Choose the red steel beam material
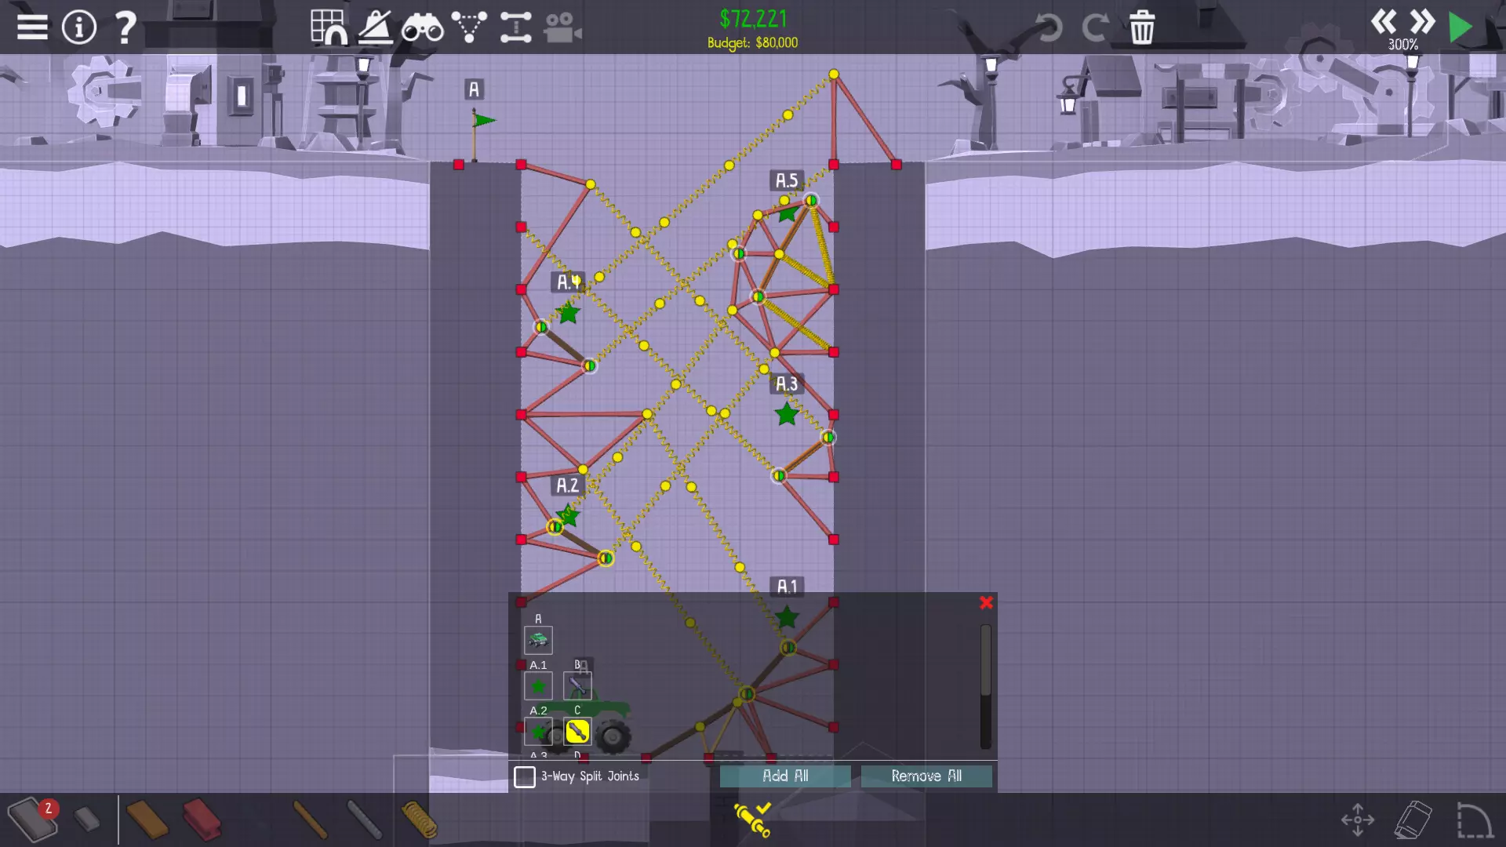Viewport: 1506px width, 847px height. 202,820
